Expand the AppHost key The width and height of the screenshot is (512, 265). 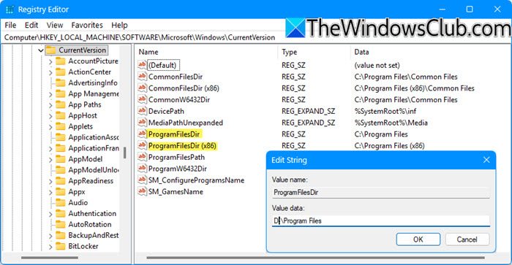(50, 116)
